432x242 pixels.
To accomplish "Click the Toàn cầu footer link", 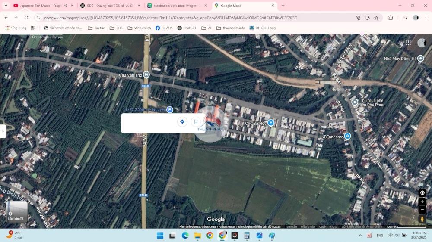I will coord(291,226).
